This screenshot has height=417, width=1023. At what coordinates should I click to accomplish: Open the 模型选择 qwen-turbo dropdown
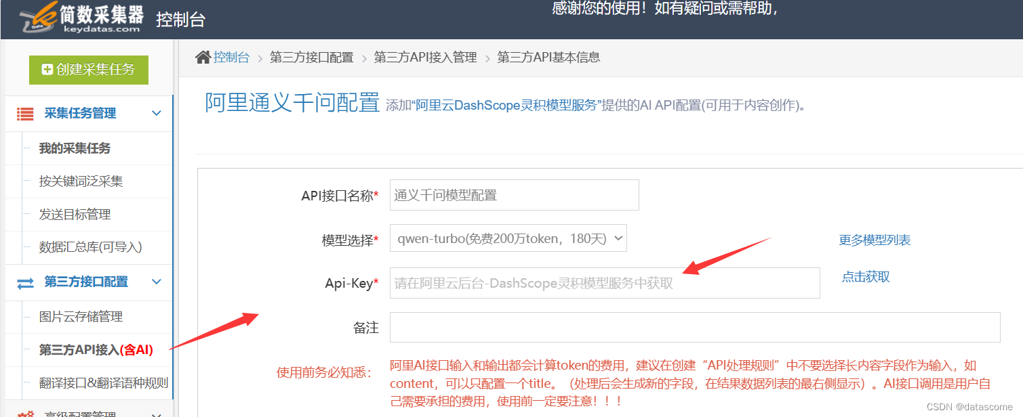point(508,238)
